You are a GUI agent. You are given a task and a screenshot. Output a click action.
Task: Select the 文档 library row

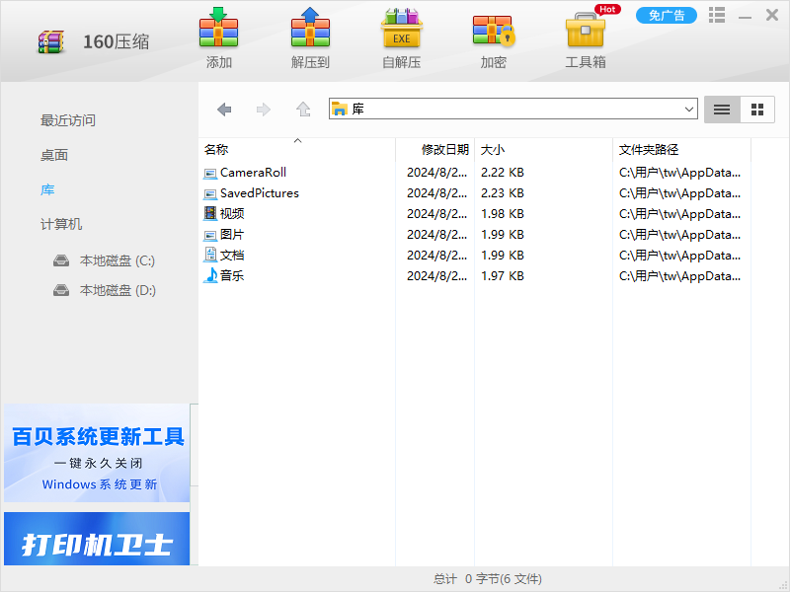475,256
